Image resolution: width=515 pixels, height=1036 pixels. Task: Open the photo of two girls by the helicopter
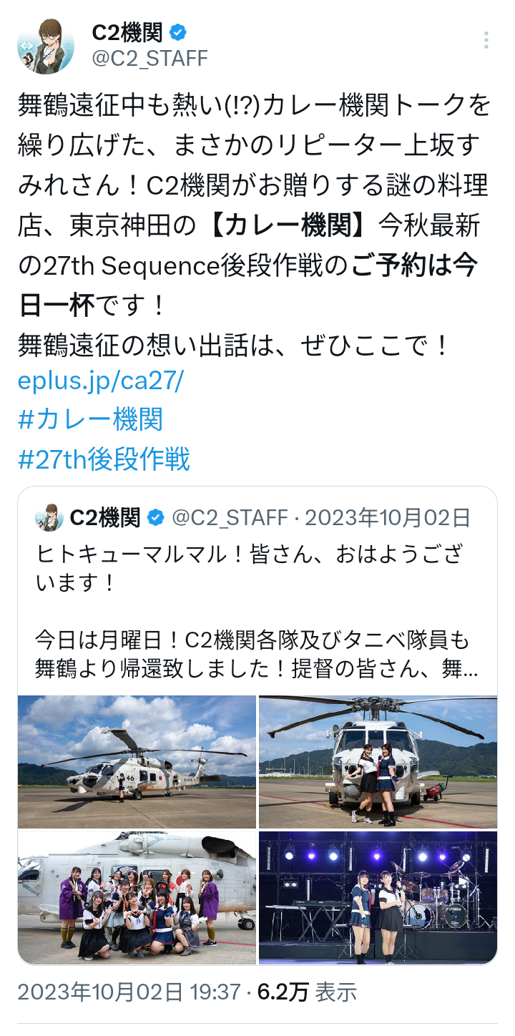pos(378,762)
